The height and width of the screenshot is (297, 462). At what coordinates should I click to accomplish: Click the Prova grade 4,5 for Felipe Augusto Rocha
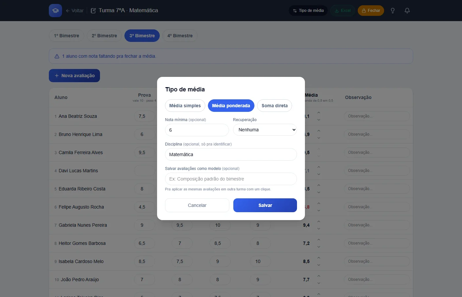point(145,207)
